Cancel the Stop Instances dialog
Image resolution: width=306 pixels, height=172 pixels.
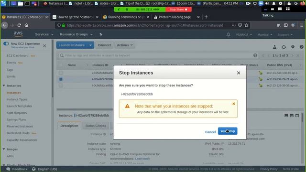pyautogui.click(x=210, y=132)
